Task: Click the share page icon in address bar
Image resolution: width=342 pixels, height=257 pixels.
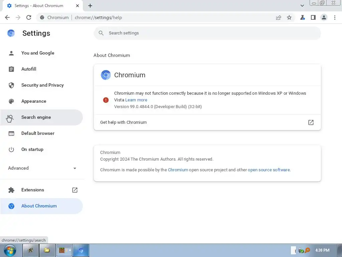Action: pyautogui.click(x=279, y=18)
